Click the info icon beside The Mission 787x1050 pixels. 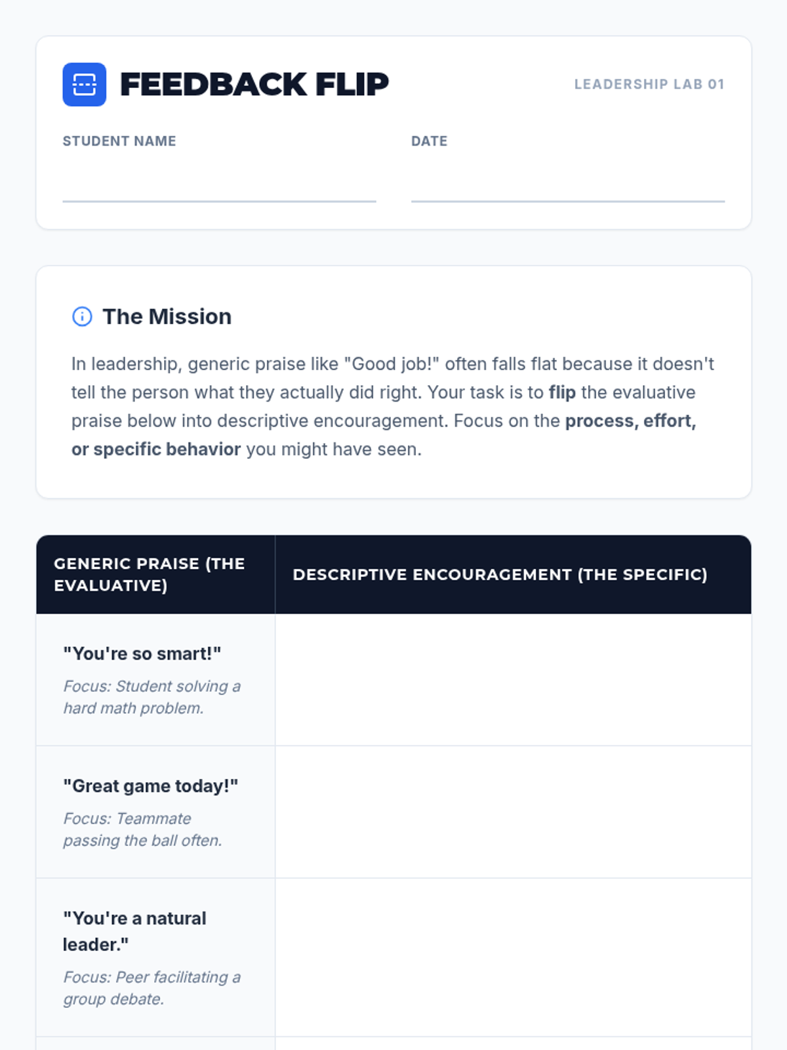pyautogui.click(x=82, y=316)
